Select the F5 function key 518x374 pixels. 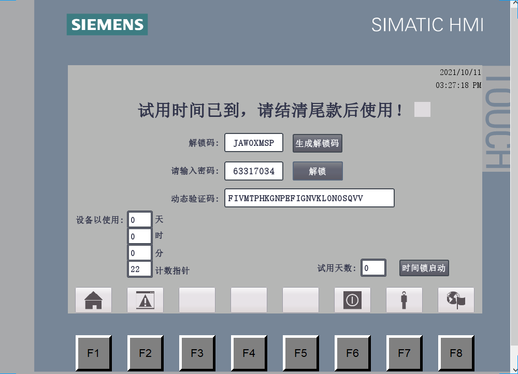pyautogui.click(x=300, y=353)
